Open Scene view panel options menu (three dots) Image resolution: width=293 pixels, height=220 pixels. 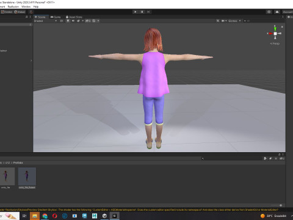(x=283, y=17)
